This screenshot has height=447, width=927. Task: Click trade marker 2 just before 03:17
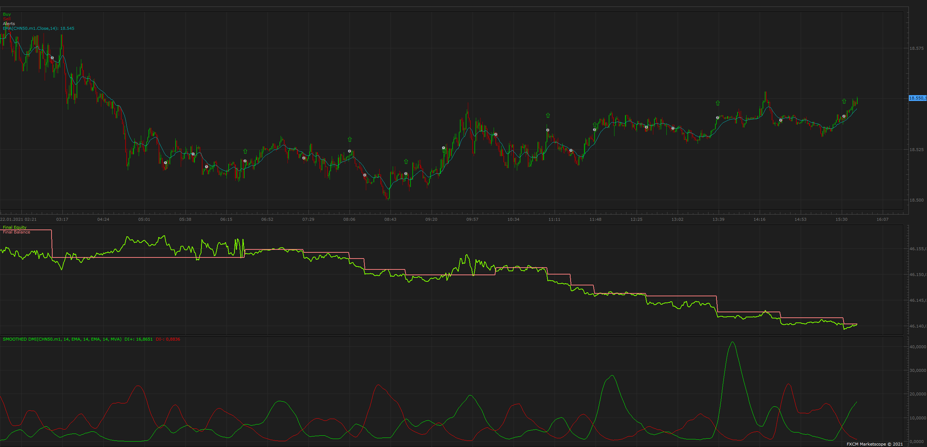pyautogui.click(x=52, y=58)
